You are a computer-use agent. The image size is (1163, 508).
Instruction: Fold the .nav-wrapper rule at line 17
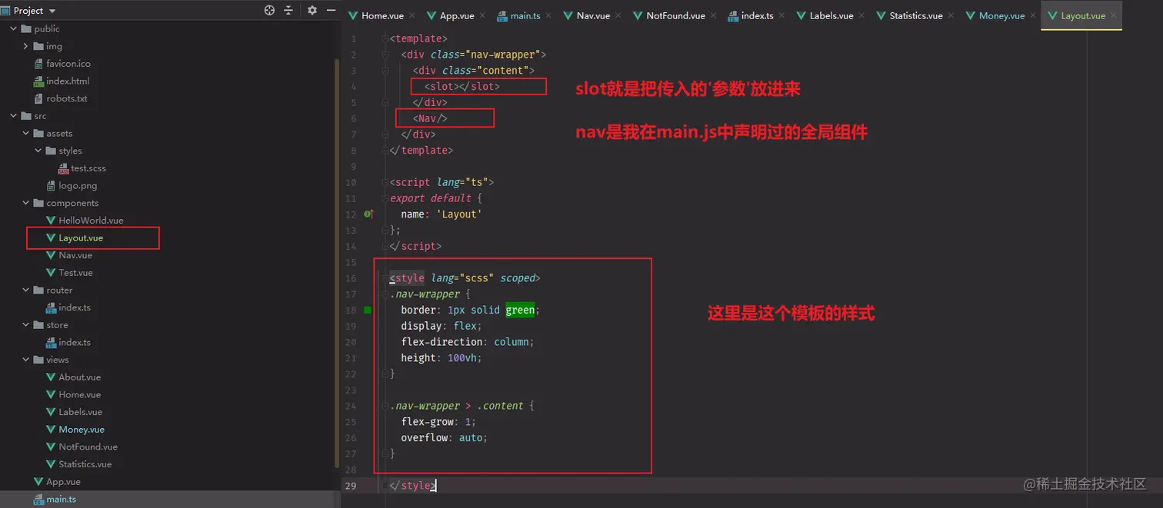click(x=385, y=294)
